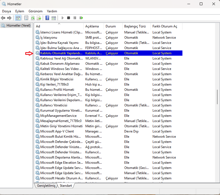Restart the service with the Restart icon
This screenshot has width=220, height=195.
coord(81,18)
